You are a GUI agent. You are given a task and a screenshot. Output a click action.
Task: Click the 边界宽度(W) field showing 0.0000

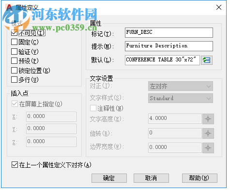(175, 147)
